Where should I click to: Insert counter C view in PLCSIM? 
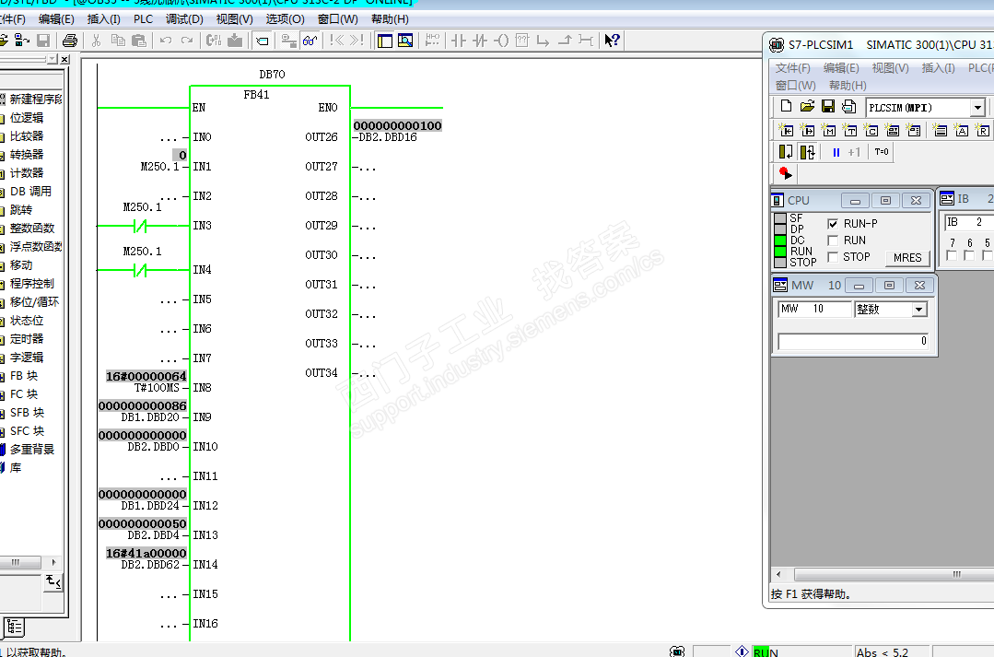[x=871, y=131]
